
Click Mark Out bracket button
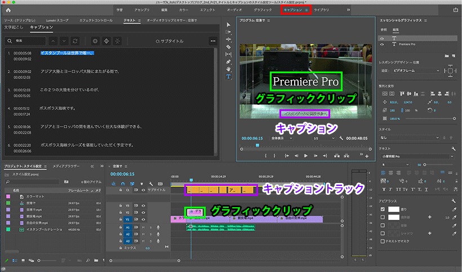click(x=274, y=156)
